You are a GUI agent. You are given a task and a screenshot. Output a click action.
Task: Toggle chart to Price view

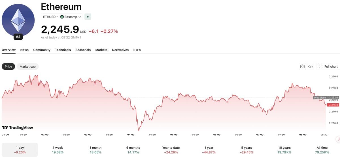coord(8,67)
